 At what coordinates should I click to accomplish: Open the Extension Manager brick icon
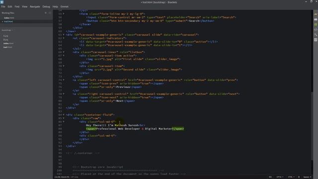(x=316, y=19)
